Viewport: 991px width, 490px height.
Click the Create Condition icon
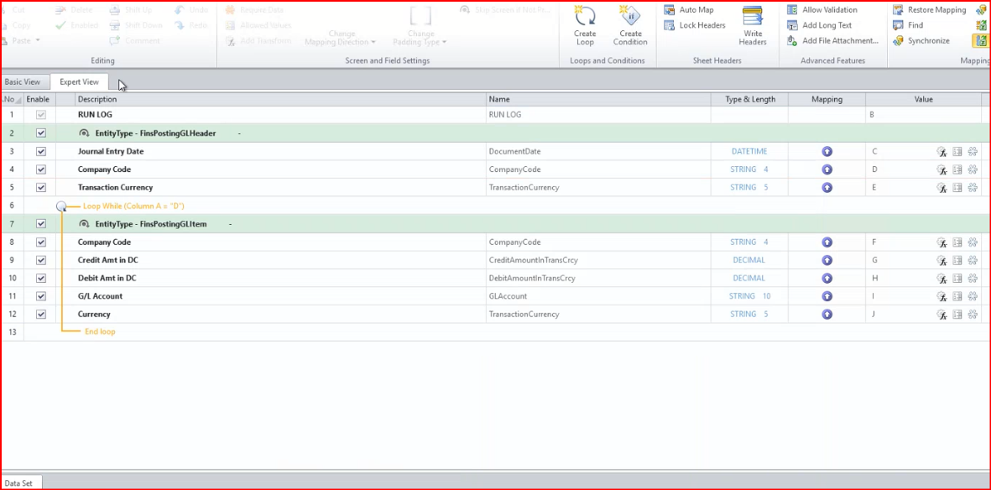point(630,16)
